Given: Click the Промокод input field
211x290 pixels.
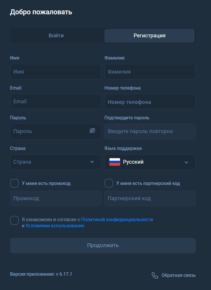Looking at the screenshot, I should pos(56,198).
